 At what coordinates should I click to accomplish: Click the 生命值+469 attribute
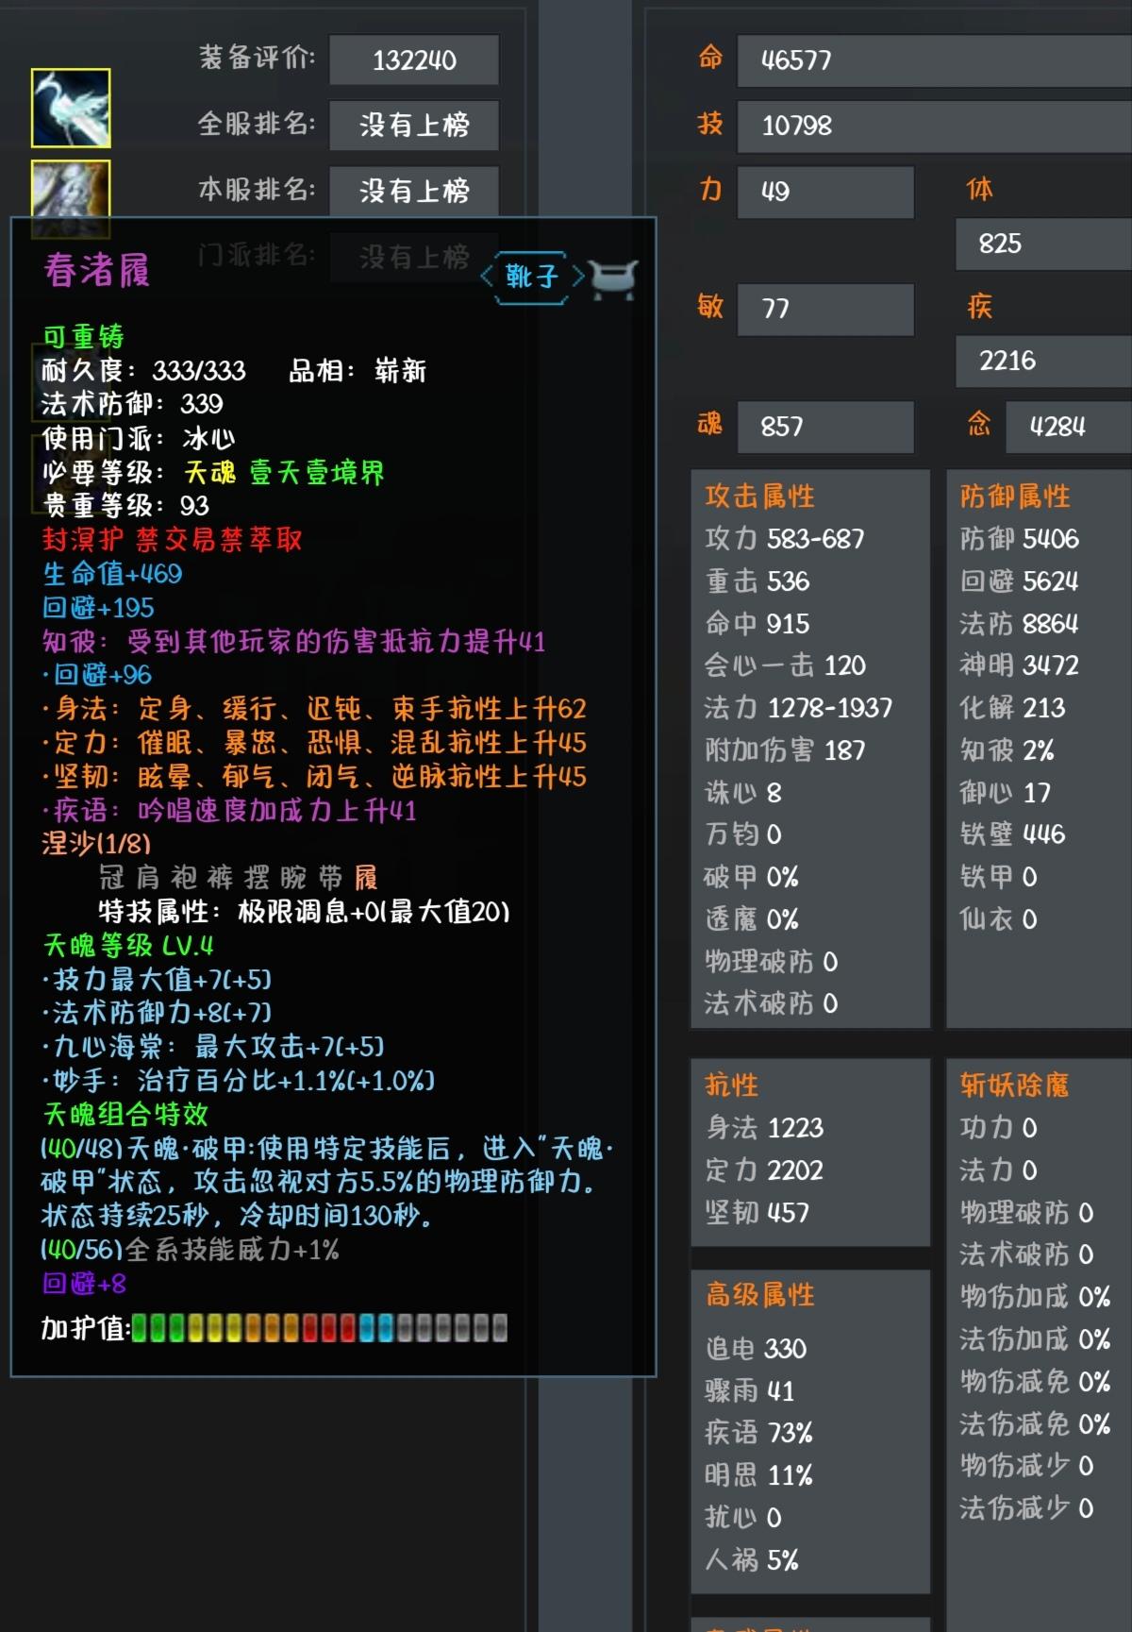pyautogui.click(x=112, y=574)
